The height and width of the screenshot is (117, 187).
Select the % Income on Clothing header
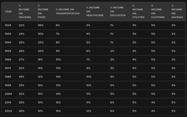point(158,11)
